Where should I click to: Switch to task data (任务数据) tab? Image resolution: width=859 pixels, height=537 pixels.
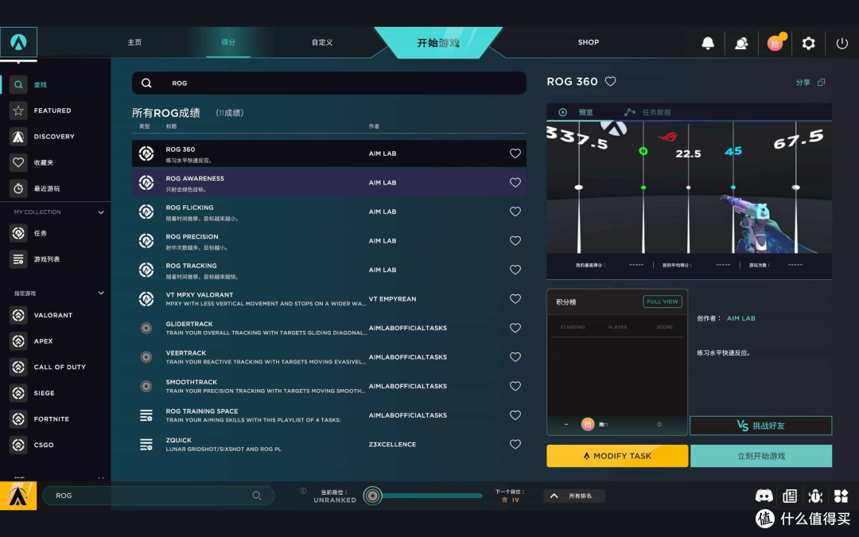click(647, 112)
